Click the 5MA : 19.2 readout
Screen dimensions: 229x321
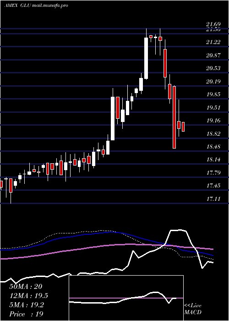[x=27, y=305]
